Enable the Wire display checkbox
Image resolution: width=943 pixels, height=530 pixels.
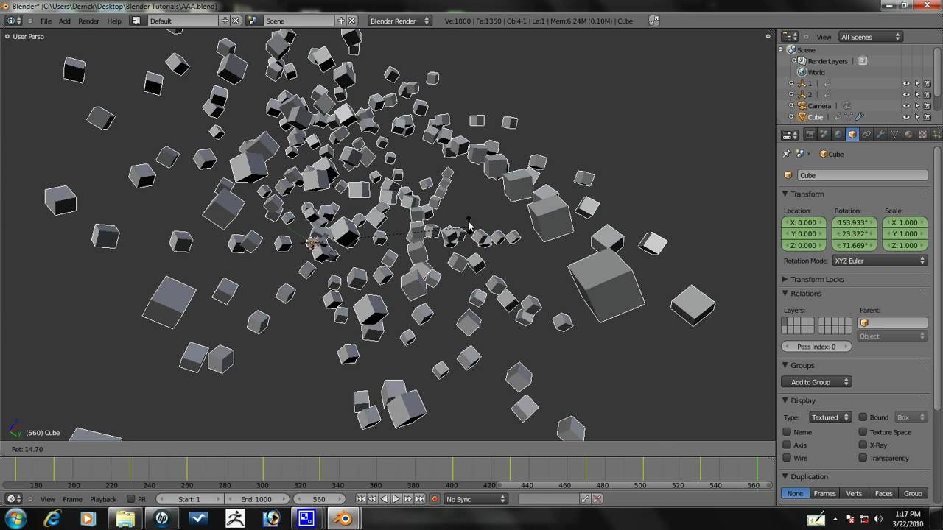tap(787, 458)
